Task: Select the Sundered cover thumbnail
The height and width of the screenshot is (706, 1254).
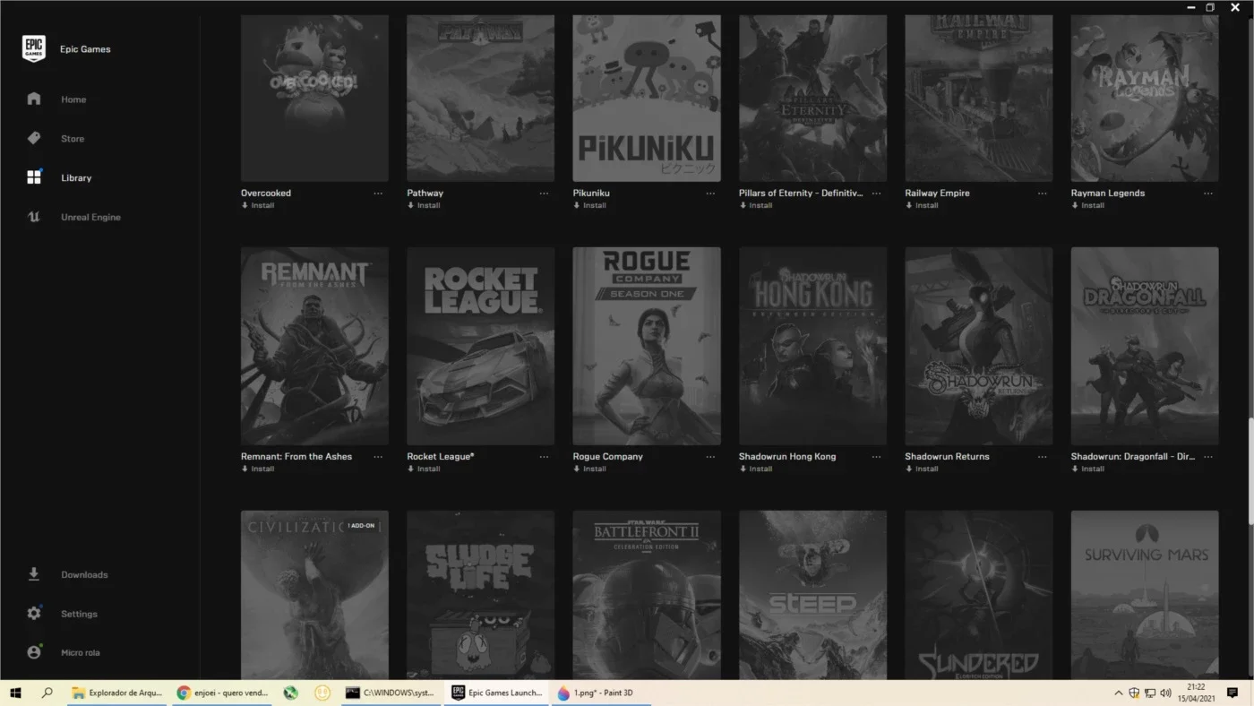Action: [979, 595]
